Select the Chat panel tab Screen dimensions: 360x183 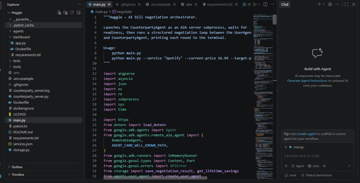pyautogui.click(x=285, y=4)
